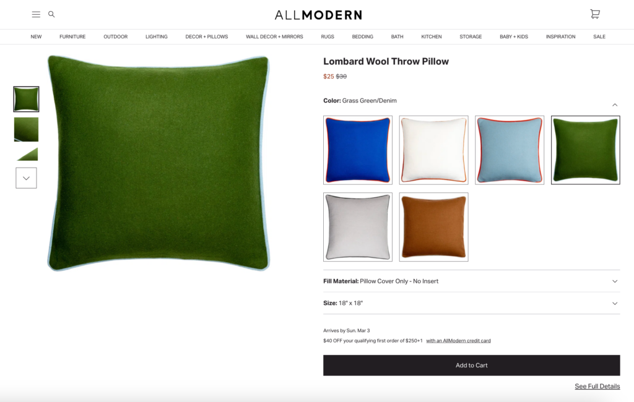Pick the gray pillow color swatch
The height and width of the screenshot is (402, 634).
[x=358, y=226]
